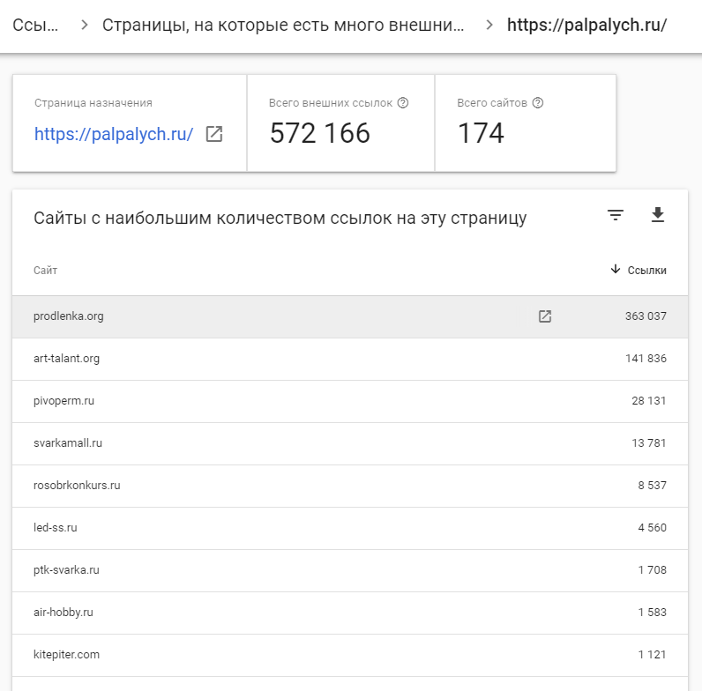Click the link count 8 537
This screenshot has height=691, width=702.
(x=652, y=486)
